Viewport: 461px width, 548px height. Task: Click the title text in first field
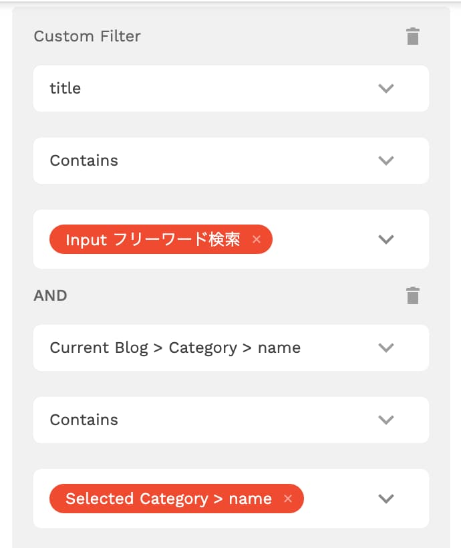coord(65,88)
